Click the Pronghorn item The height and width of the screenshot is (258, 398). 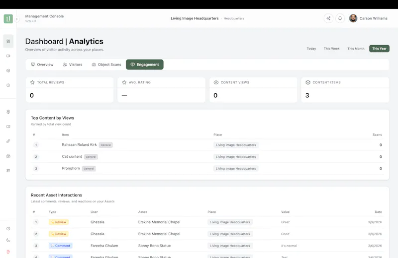[x=71, y=168]
